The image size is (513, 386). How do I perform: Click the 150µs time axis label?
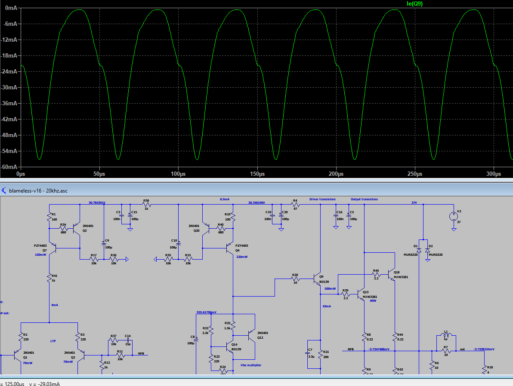tap(257, 174)
